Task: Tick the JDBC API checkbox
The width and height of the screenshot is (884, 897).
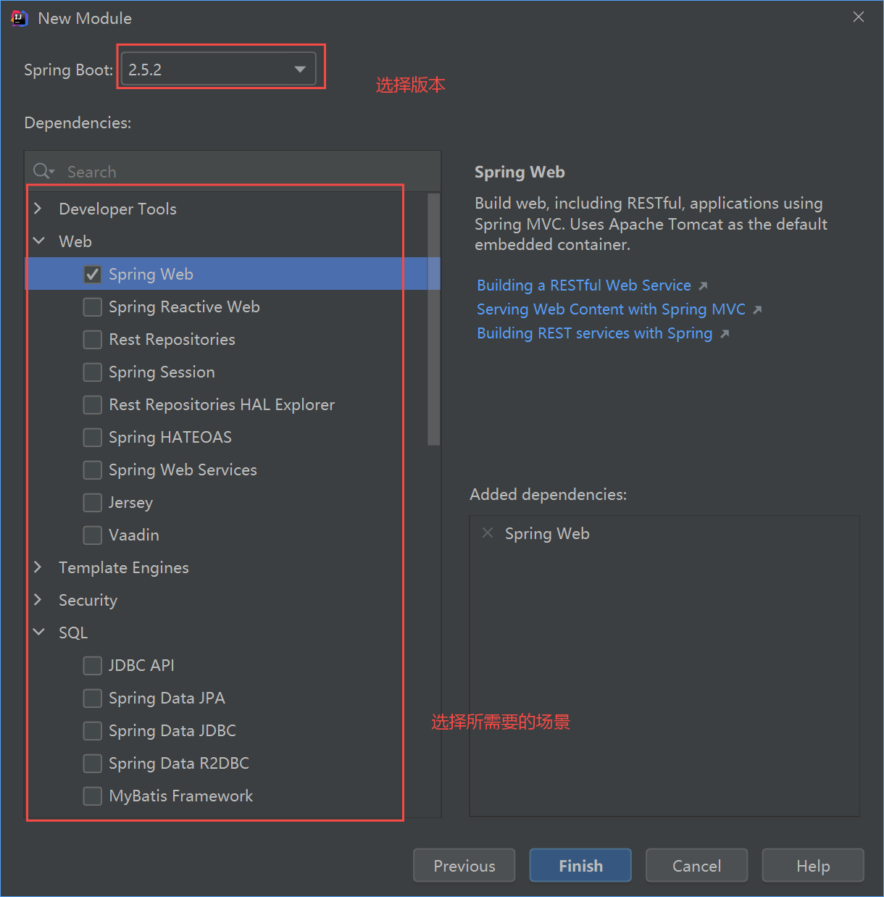Action: coord(92,665)
